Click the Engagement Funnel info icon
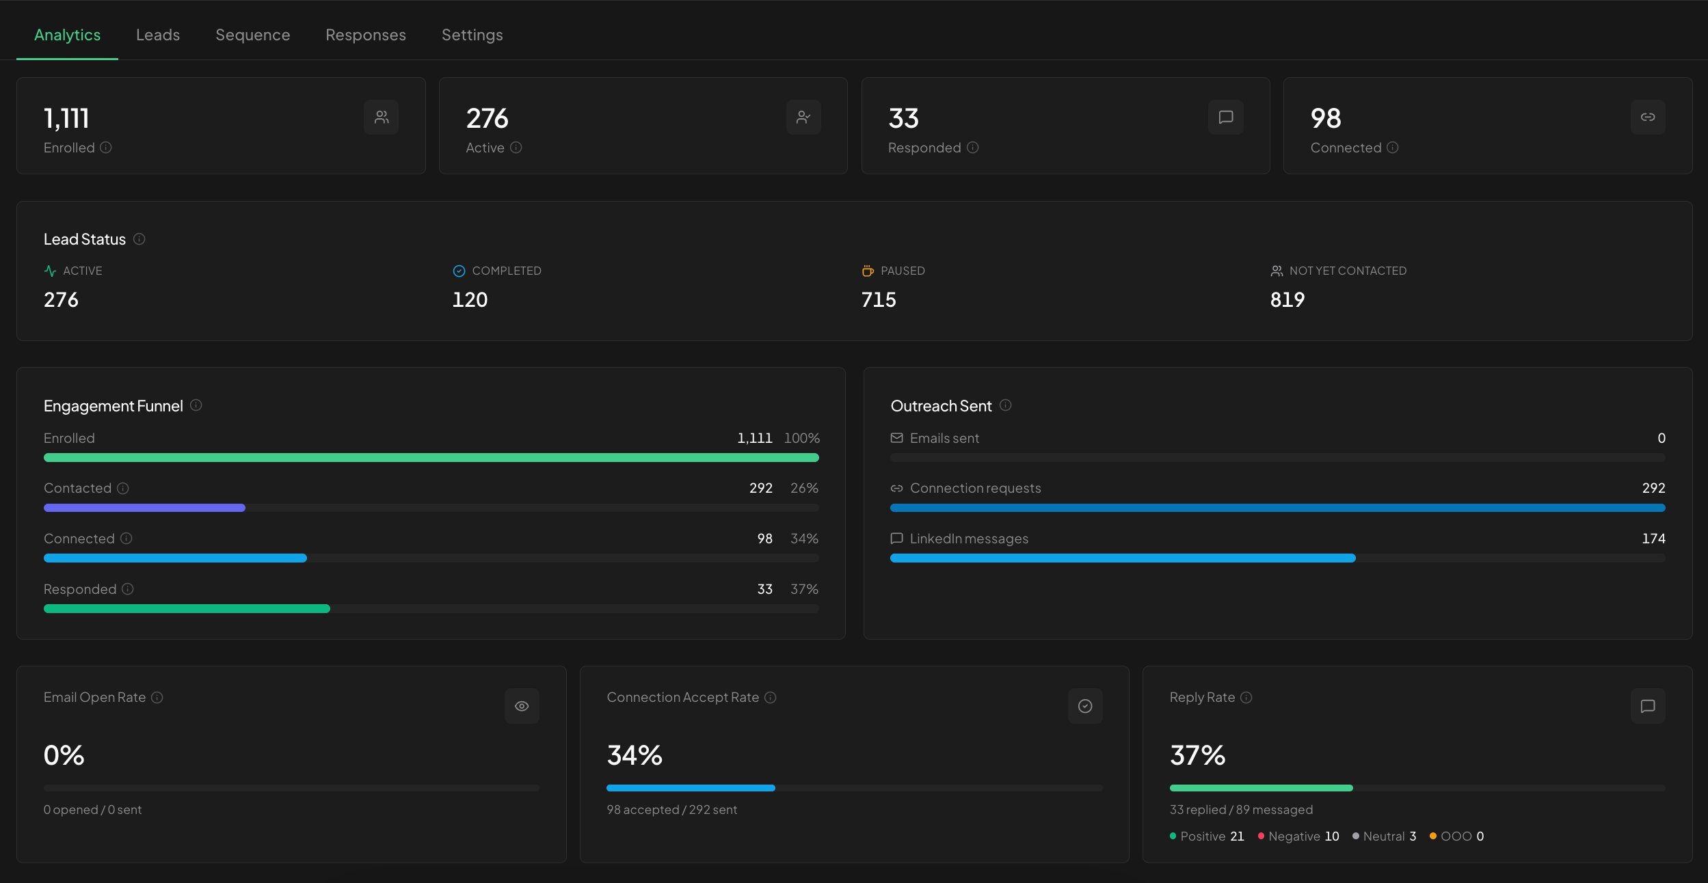This screenshot has height=883, width=1708. tap(196, 405)
